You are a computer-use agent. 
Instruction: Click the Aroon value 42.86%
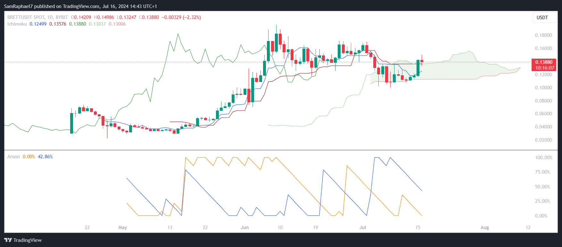coord(45,157)
